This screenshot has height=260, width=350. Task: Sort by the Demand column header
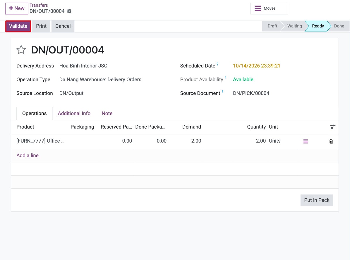tap(191, 127)
